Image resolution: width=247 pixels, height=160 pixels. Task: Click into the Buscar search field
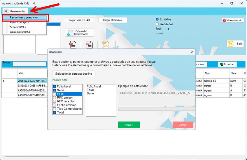click(29, 64)
